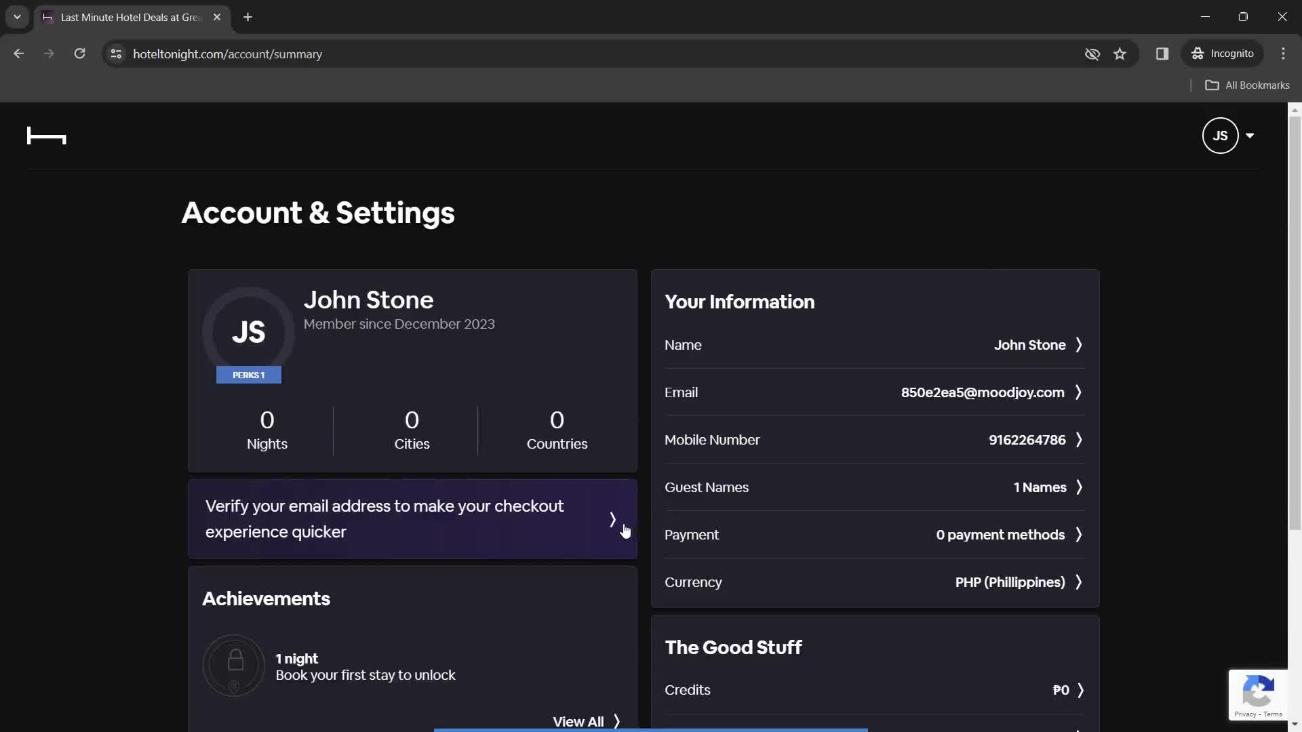Click the 0 Countries stat

[x=557, y=430]
